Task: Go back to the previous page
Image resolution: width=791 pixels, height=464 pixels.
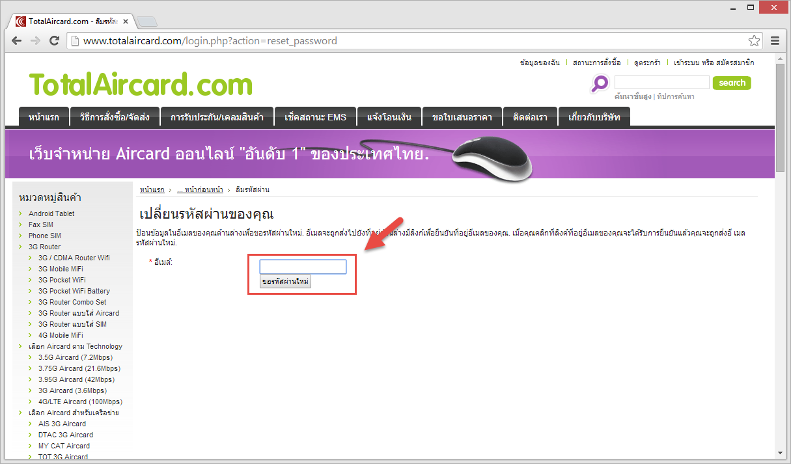Action: 17,41
